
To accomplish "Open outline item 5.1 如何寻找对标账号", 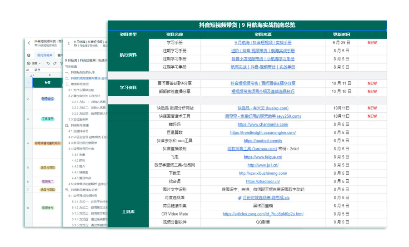I will (x=83, y=196).
